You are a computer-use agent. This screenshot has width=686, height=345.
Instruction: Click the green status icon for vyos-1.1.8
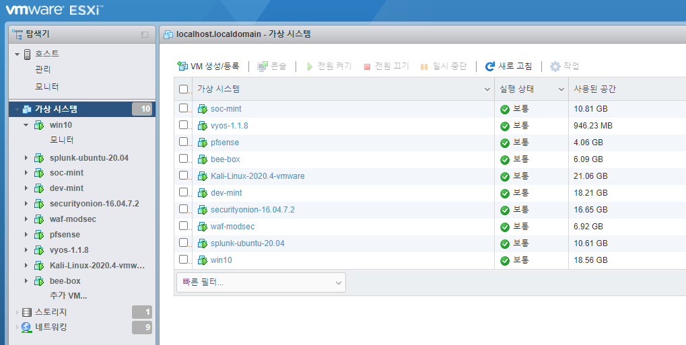[x=505, y=126]
